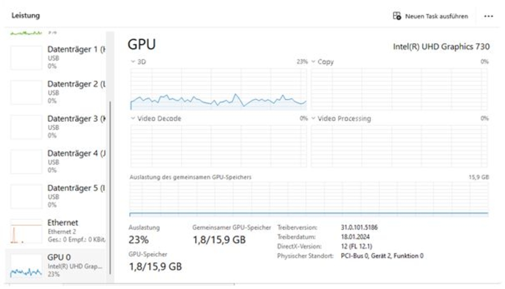This screenshot has width=505, height=289.
Task: Click the Neuen Task ausführen icon
Action: [x=397, y=16]
